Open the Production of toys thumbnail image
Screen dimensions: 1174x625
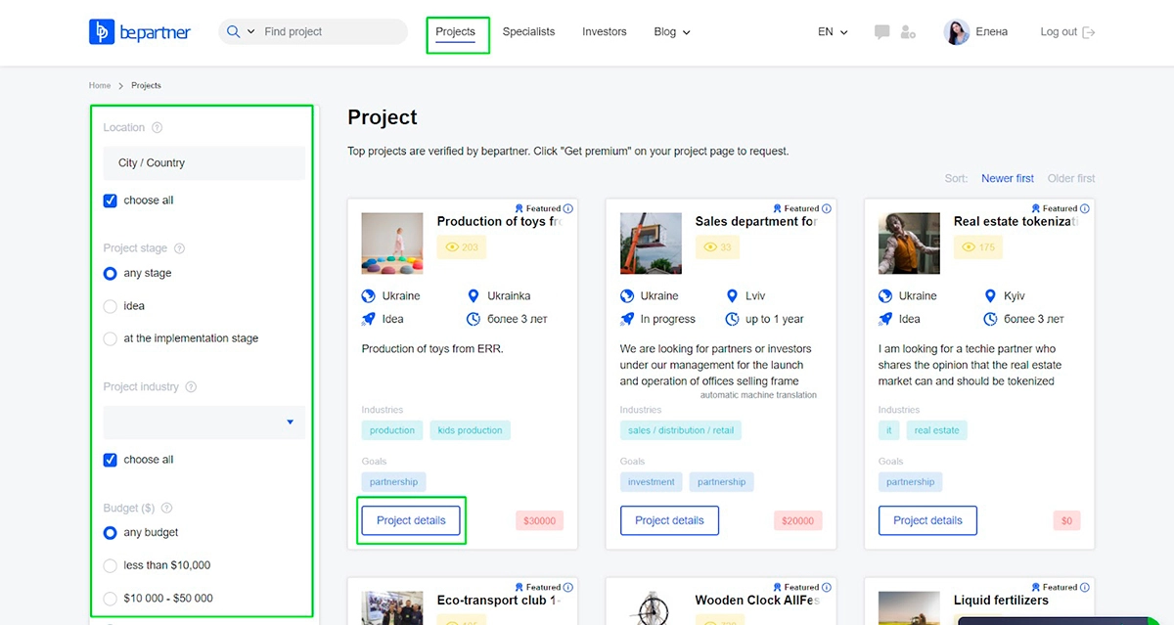pyautogui.click(x=392, y=244)
